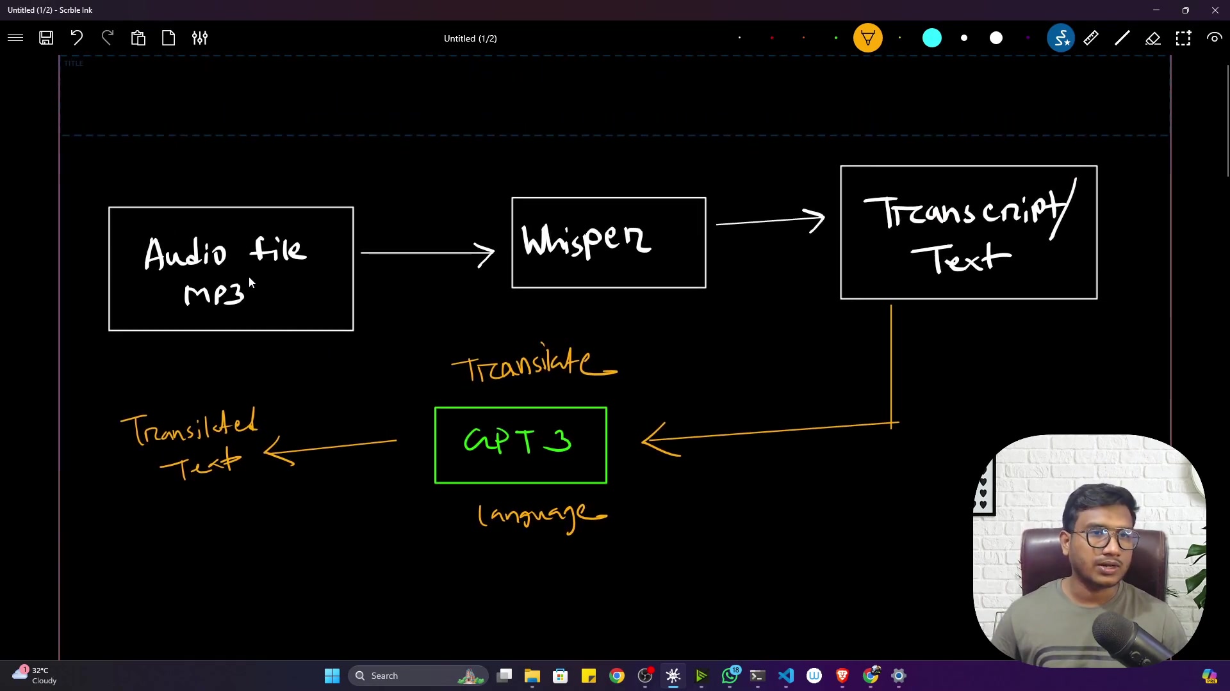Pick the small red pen preset
Screen dimensions: 1230x691
click(x=772, y=38)
